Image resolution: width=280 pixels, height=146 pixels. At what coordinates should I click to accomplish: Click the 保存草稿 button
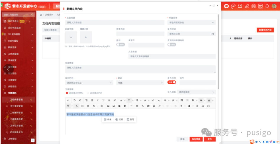pyautogui.click(x=196, y=139)
